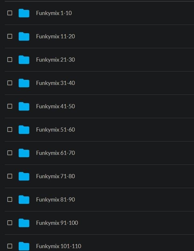Toggle the Funkymix 101-110 checkbox

coord(10,246)
